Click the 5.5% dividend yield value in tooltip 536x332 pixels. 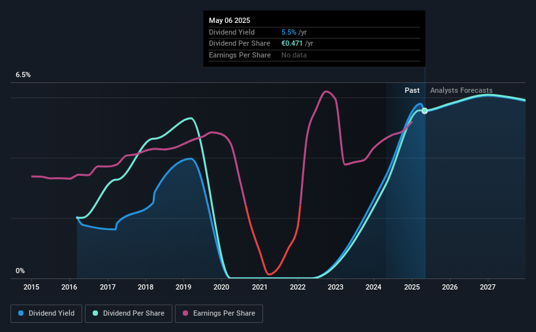click(289, 32)
